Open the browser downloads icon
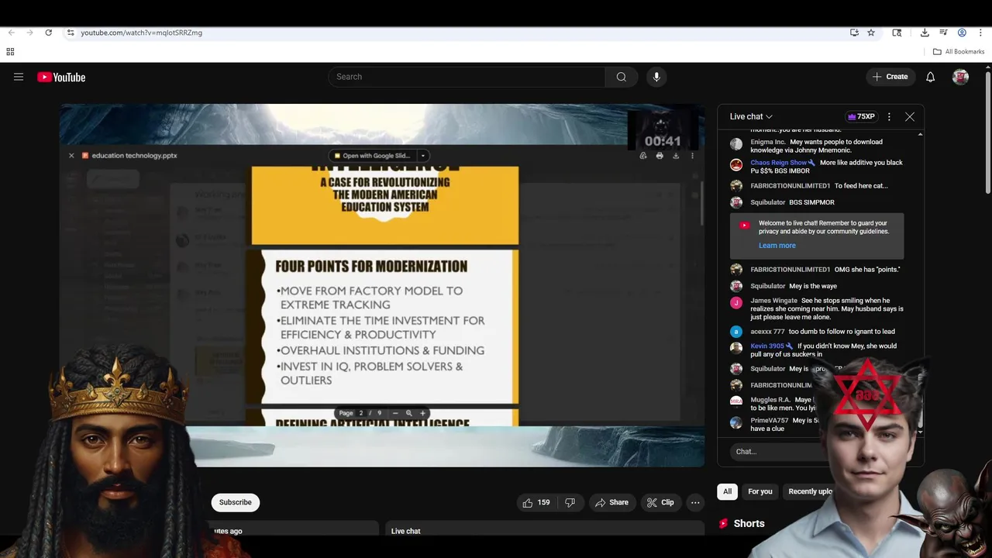 [925, 33]
